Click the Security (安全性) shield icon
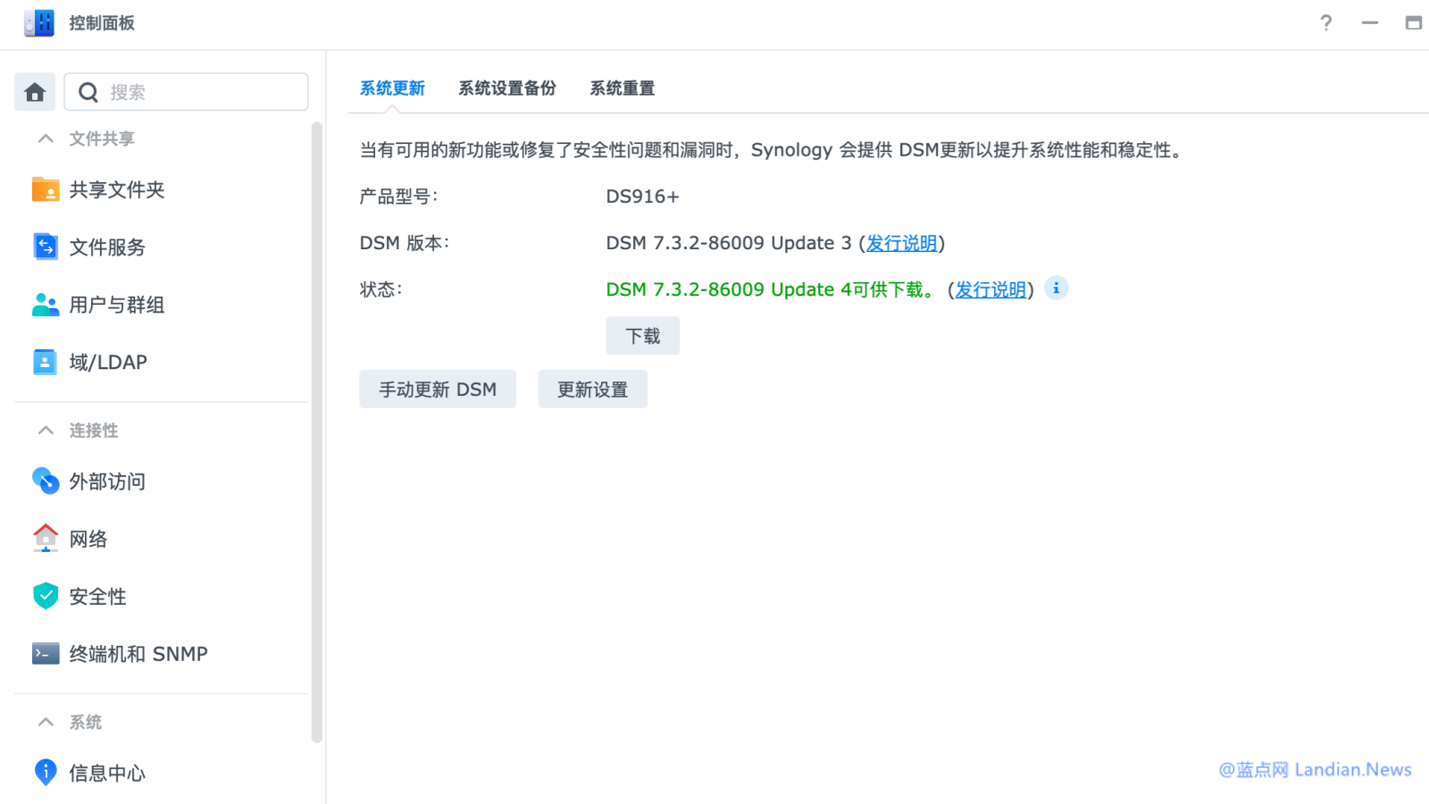The height and width of the screenshot is (804, 1429). click(46, 596)
